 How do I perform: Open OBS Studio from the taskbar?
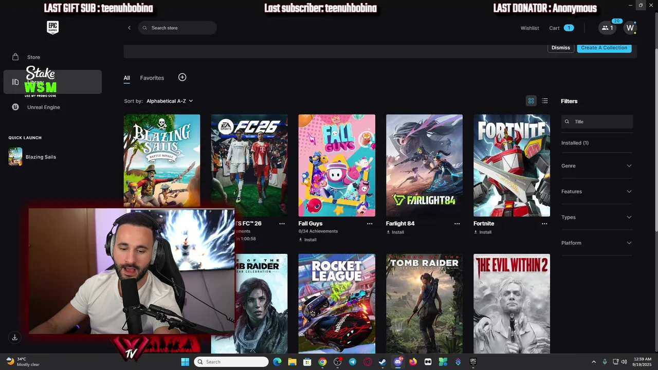(x=338, y=362)
